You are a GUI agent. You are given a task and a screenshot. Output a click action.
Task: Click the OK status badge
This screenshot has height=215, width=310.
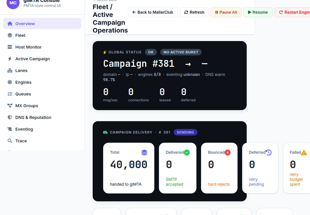click(x=151, y=52)
